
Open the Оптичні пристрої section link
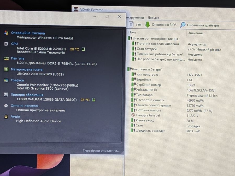coord(24,106)
